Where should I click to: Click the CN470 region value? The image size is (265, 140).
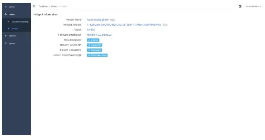click(91, 30)
